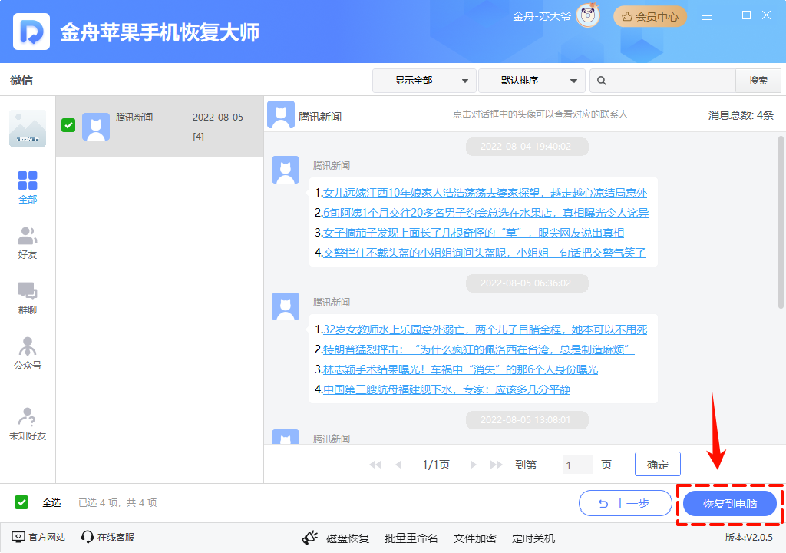Click the 消息总数: 4条 label
The height and width of the screenshot is (553, 786).
(741, 115)
